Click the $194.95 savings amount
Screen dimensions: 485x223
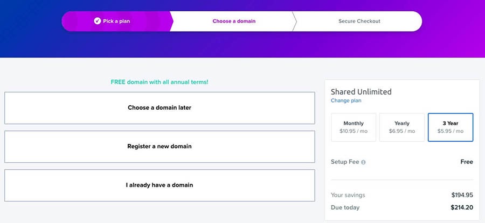click(x=462, y=195)
